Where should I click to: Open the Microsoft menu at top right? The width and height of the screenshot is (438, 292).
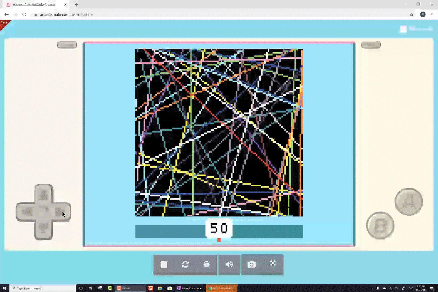point(403,29)
